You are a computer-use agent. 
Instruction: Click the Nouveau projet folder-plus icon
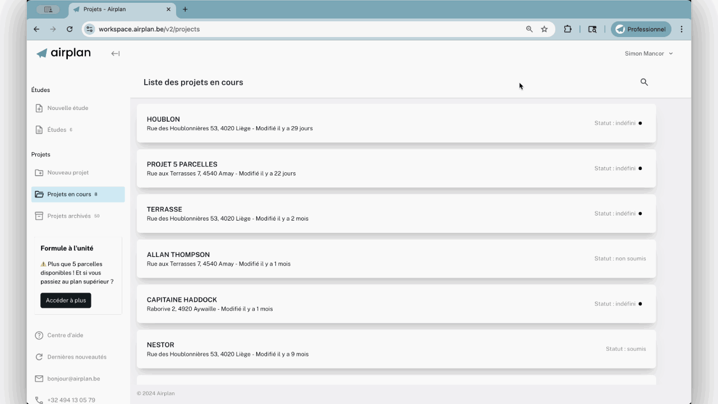click(x=39, y=173)
